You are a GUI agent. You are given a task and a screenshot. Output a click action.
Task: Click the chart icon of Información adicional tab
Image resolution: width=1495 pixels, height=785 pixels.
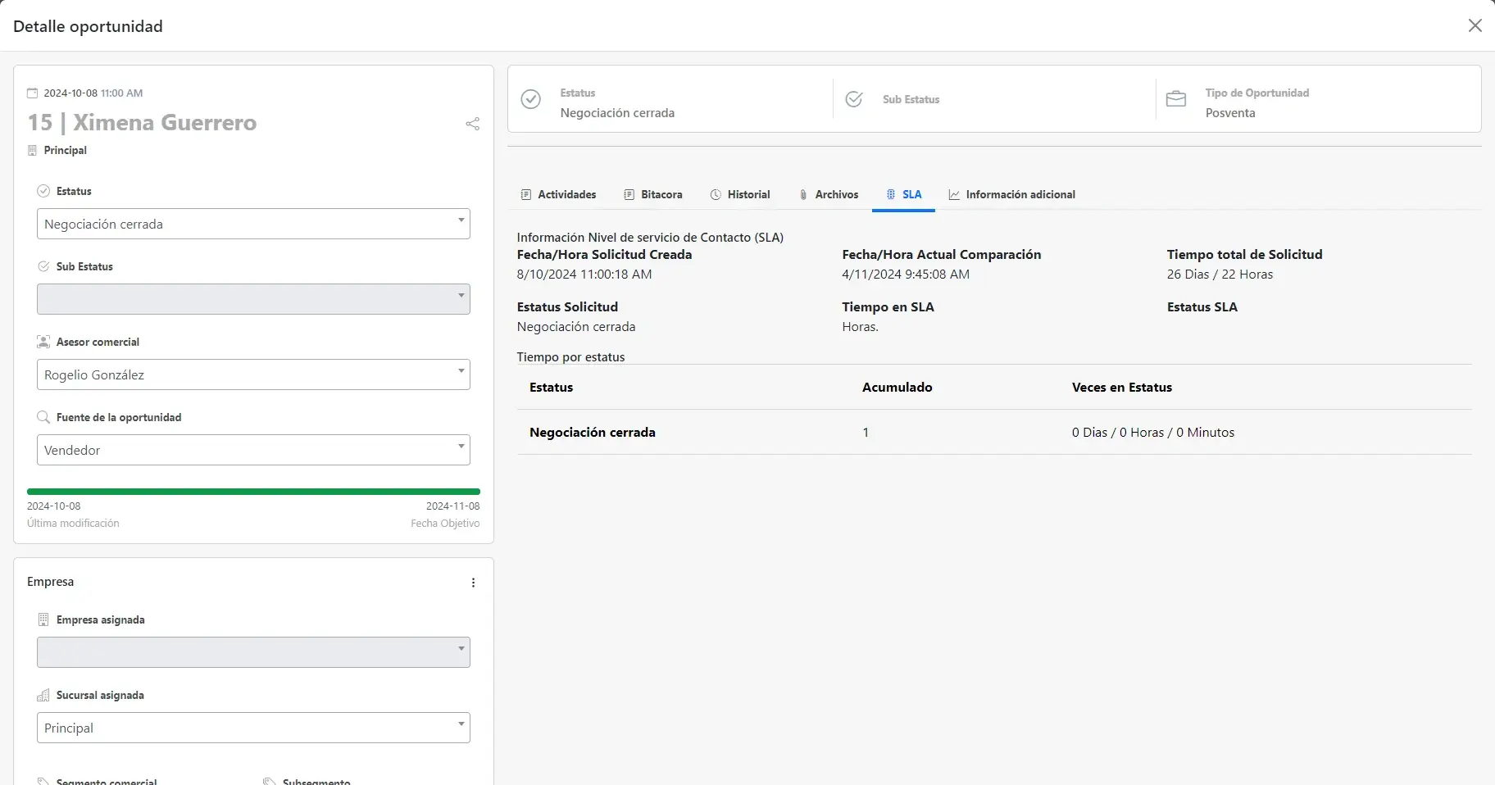pos(954,195)
